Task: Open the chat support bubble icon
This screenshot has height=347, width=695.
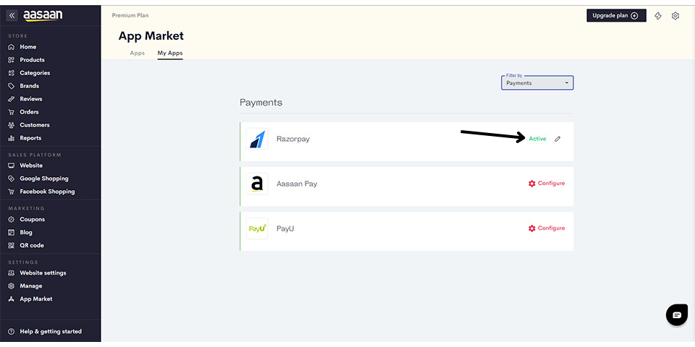Action: (x=676, y=315)
